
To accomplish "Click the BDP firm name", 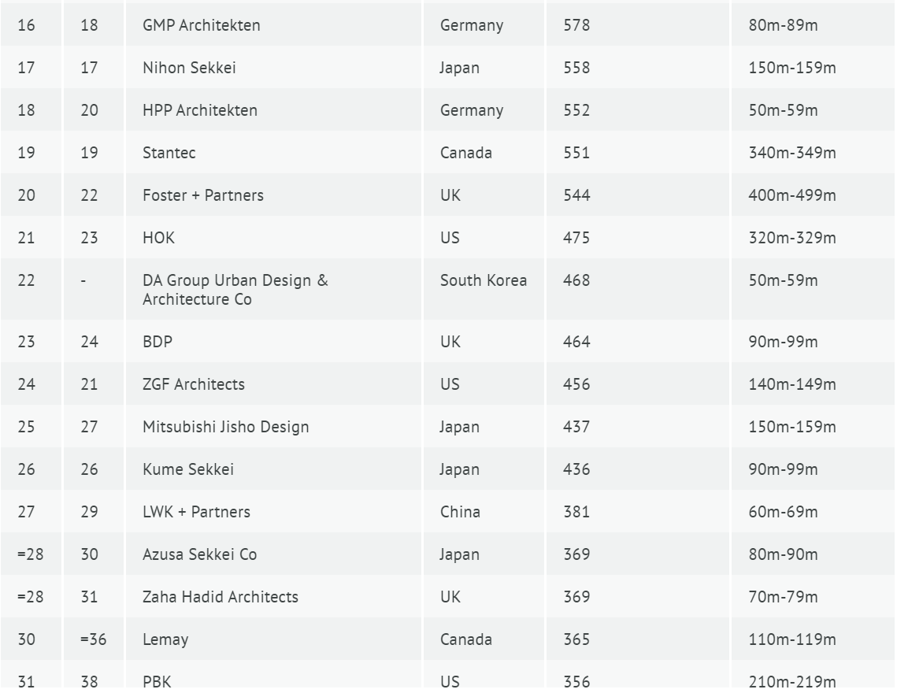I will tap(158, 342).
